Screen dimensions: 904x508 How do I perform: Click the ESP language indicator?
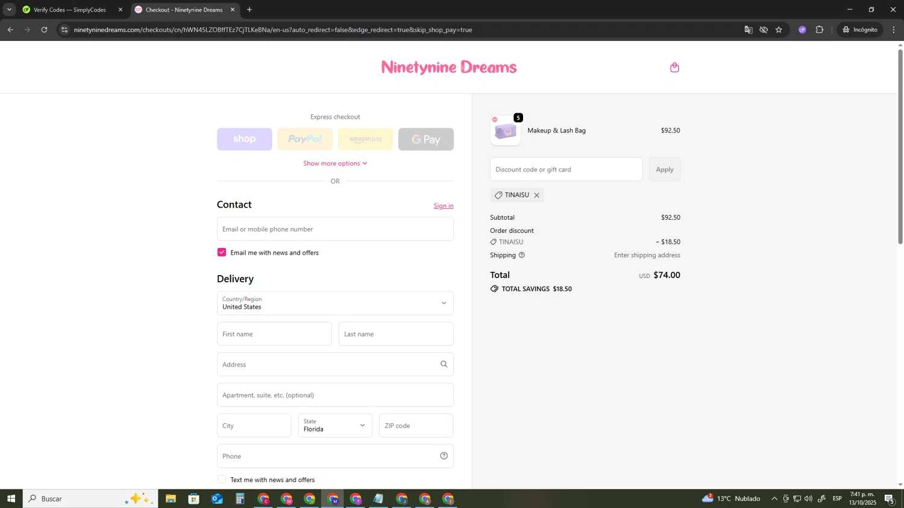click(x=837, y=498)
